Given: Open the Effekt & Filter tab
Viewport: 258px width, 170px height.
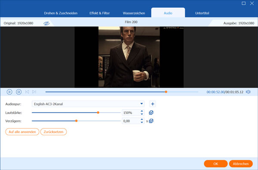Looking at the screenshot, I should click(x=100, y=13).
